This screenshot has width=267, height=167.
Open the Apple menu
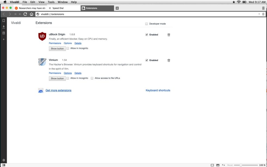[x=5, y=2]
